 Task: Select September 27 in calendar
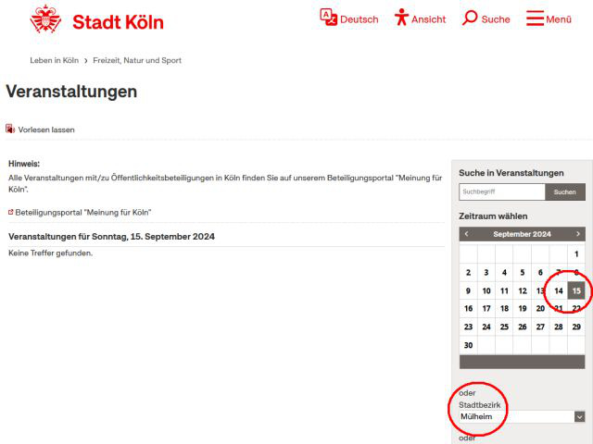point(540,327)
